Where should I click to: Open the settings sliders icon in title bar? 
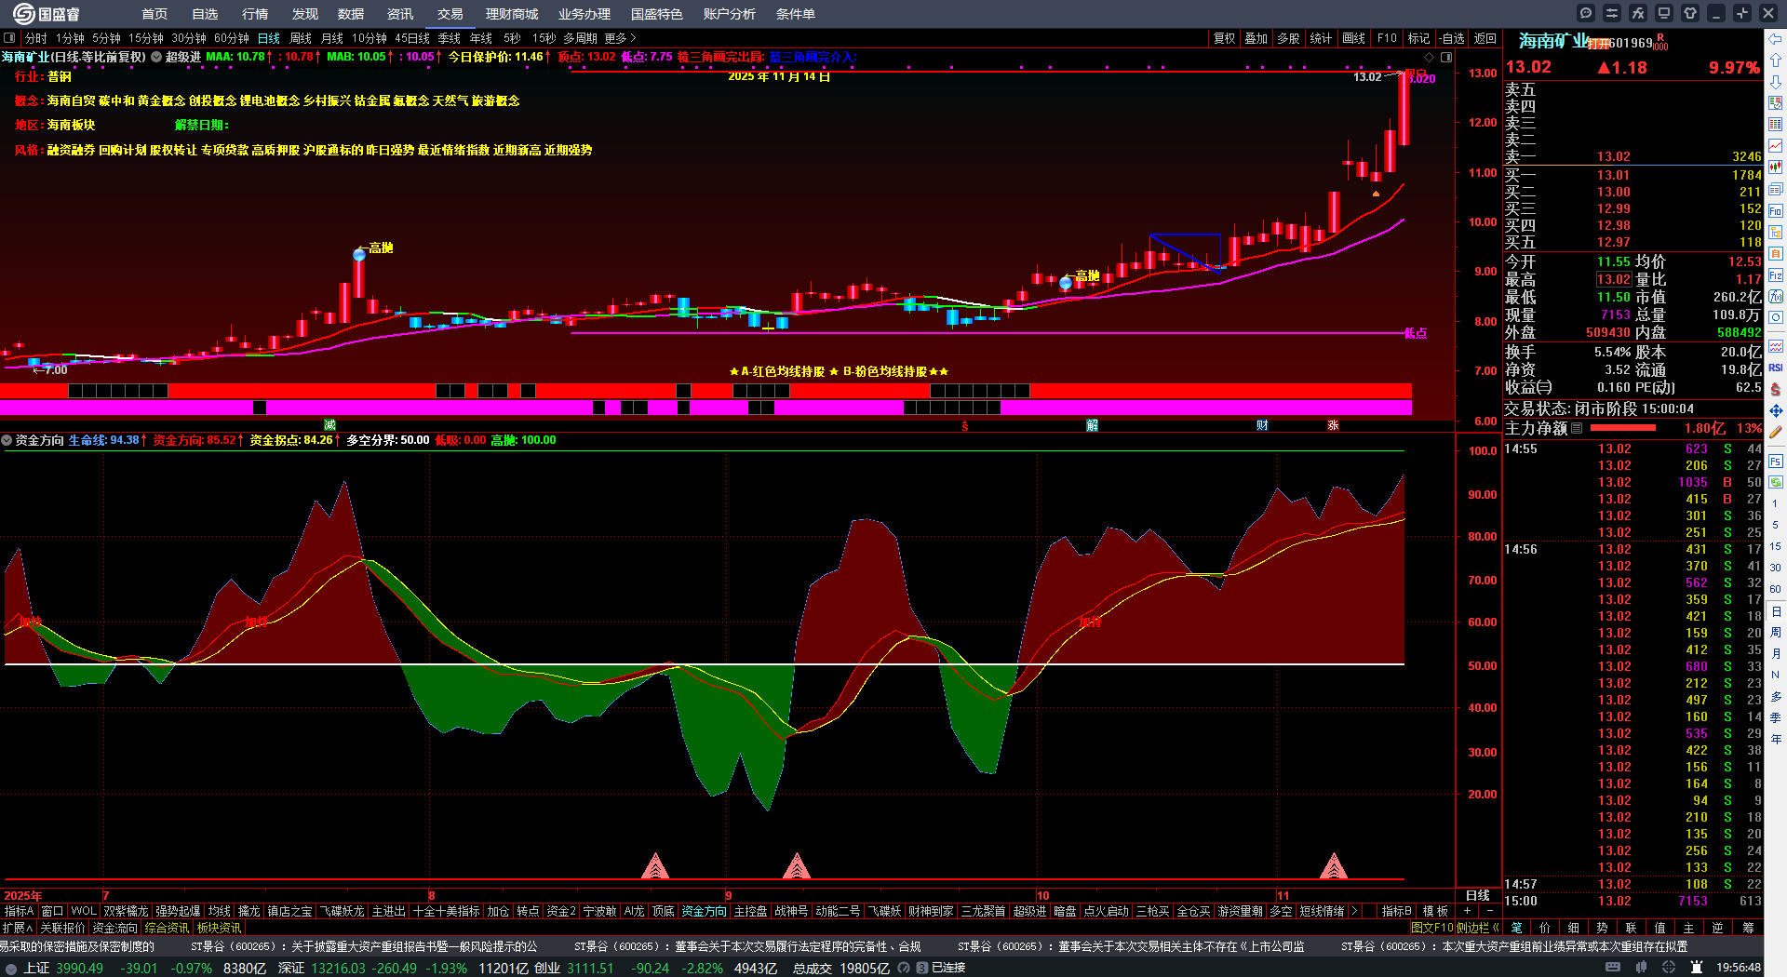(x=1612, y=13)
